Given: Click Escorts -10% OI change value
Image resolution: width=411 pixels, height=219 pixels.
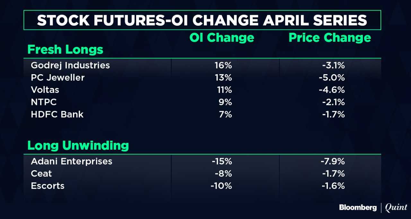Looking at the screenshot, I should (222, 186).
